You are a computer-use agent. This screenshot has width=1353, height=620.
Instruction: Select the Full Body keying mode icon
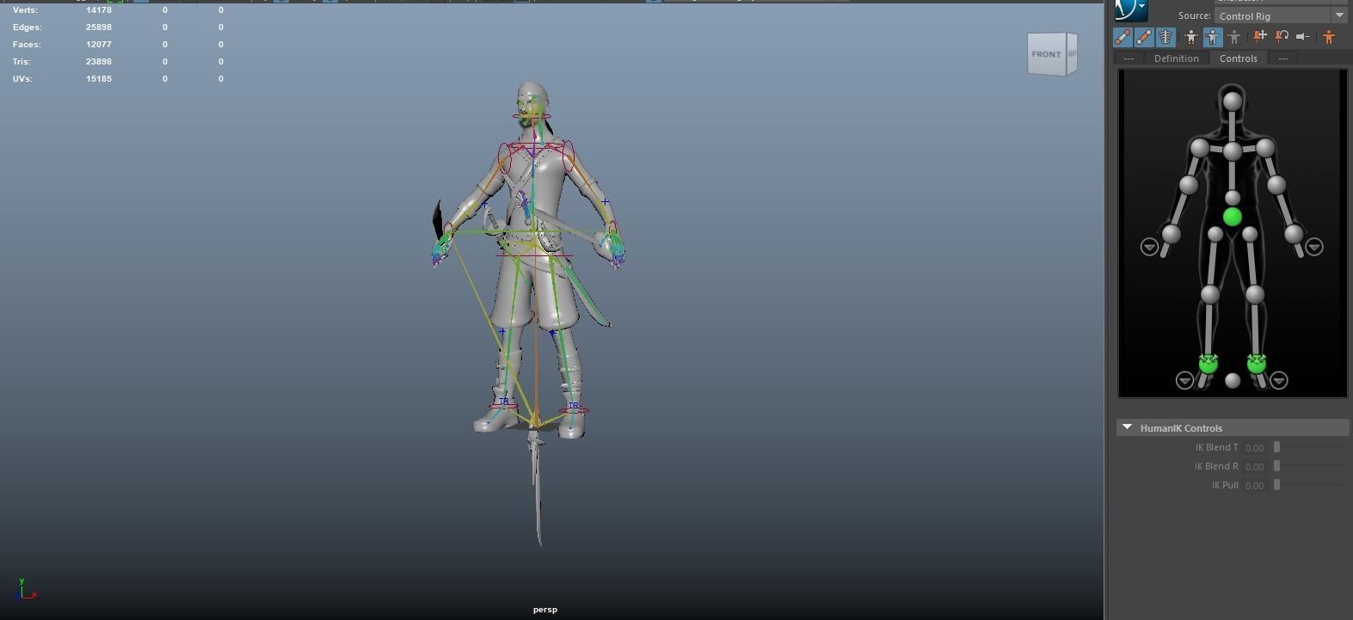point(1190,37)
